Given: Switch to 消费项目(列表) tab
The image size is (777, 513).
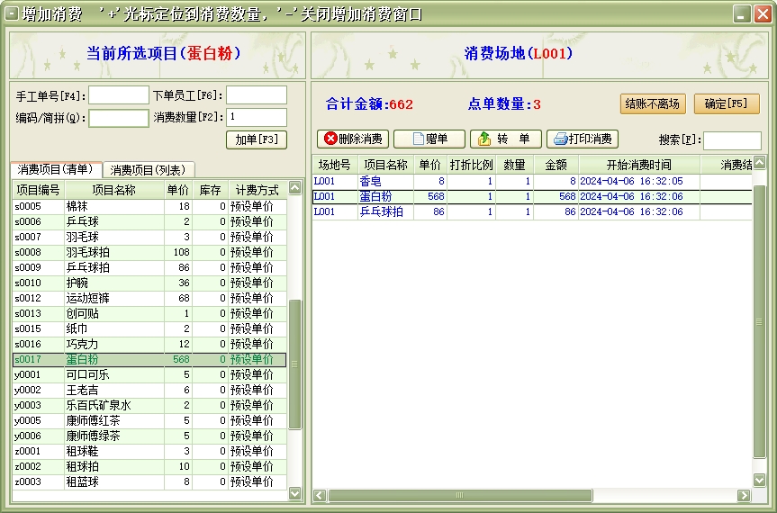Looking at the screenshot, I should pos(148,169).
